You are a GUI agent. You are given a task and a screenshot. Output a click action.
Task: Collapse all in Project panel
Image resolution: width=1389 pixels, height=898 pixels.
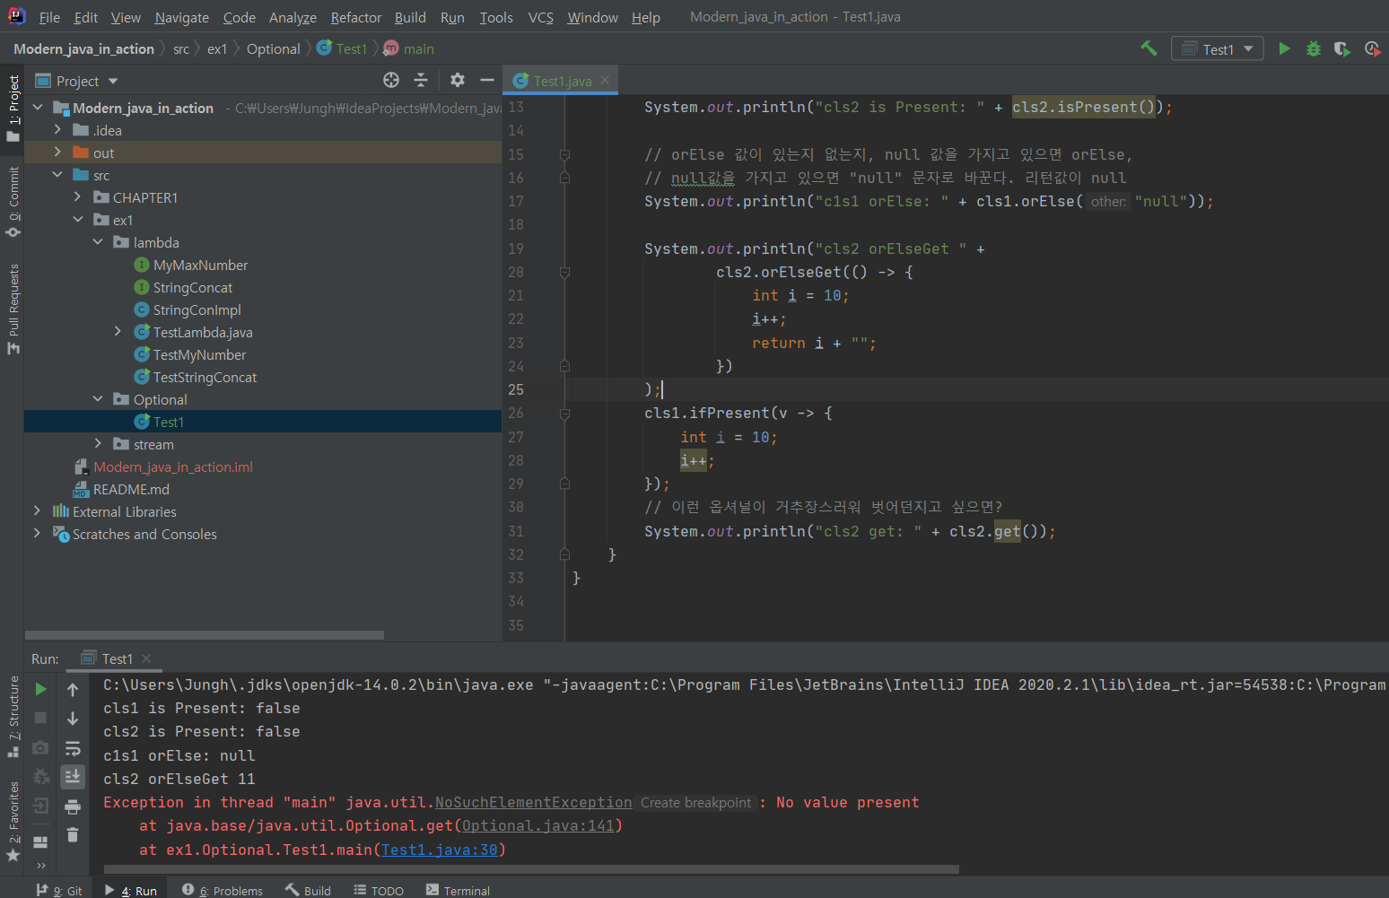click(x=421, y=80)
